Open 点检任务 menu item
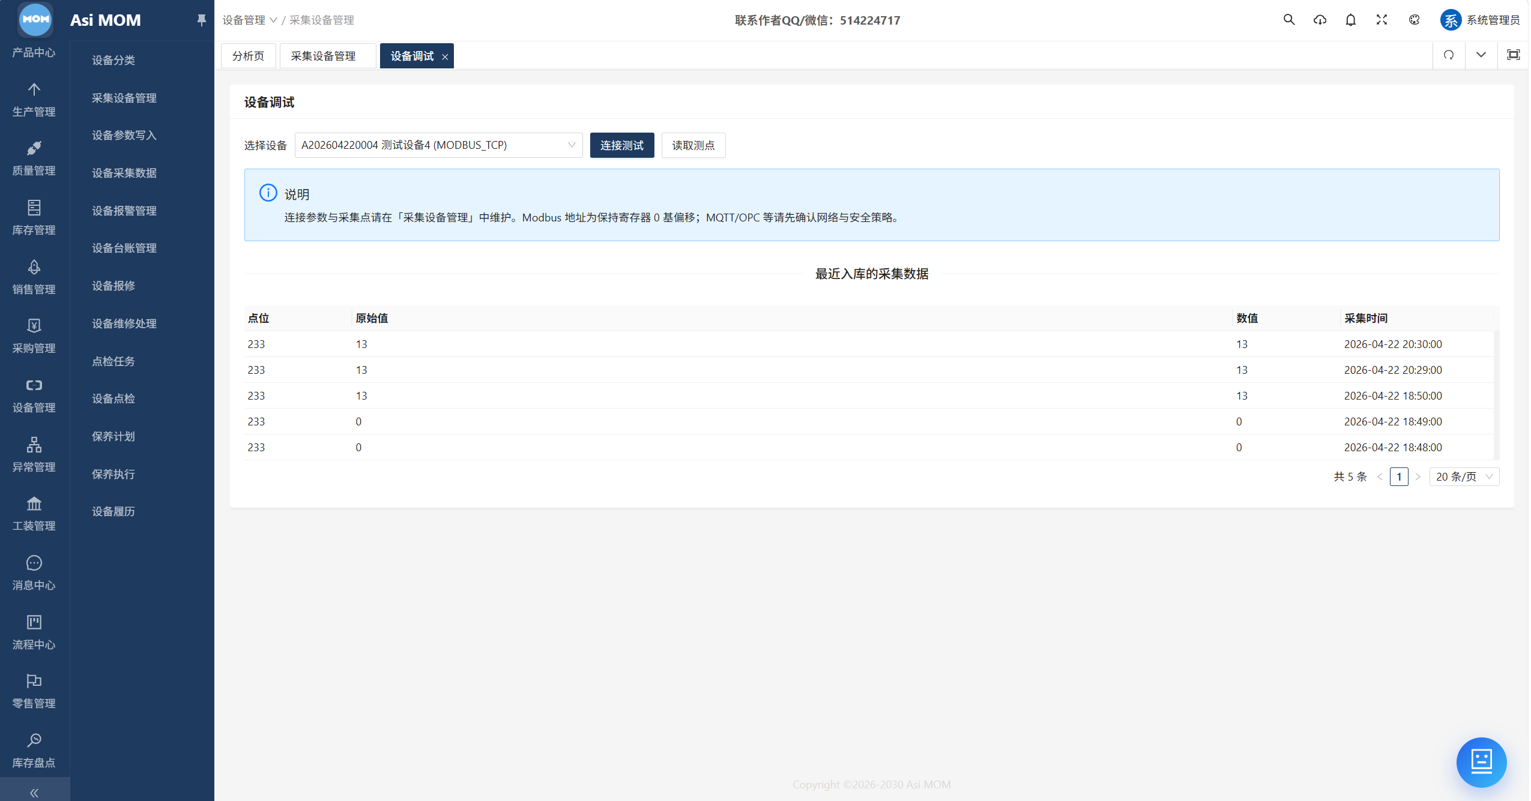This screenshot has width=1531, height=801. click(113, 361)
